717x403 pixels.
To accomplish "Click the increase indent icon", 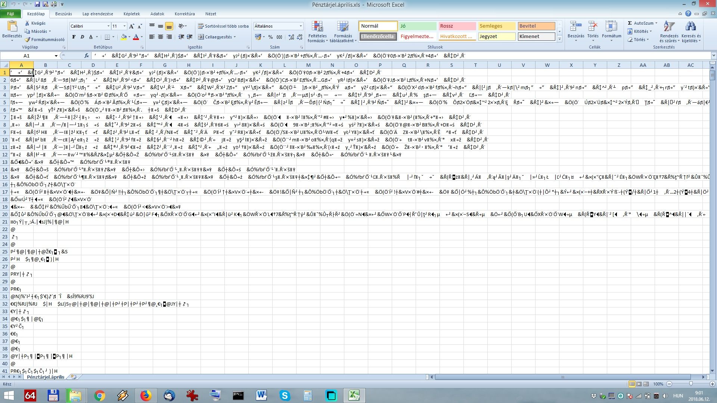I will [189, 37].
